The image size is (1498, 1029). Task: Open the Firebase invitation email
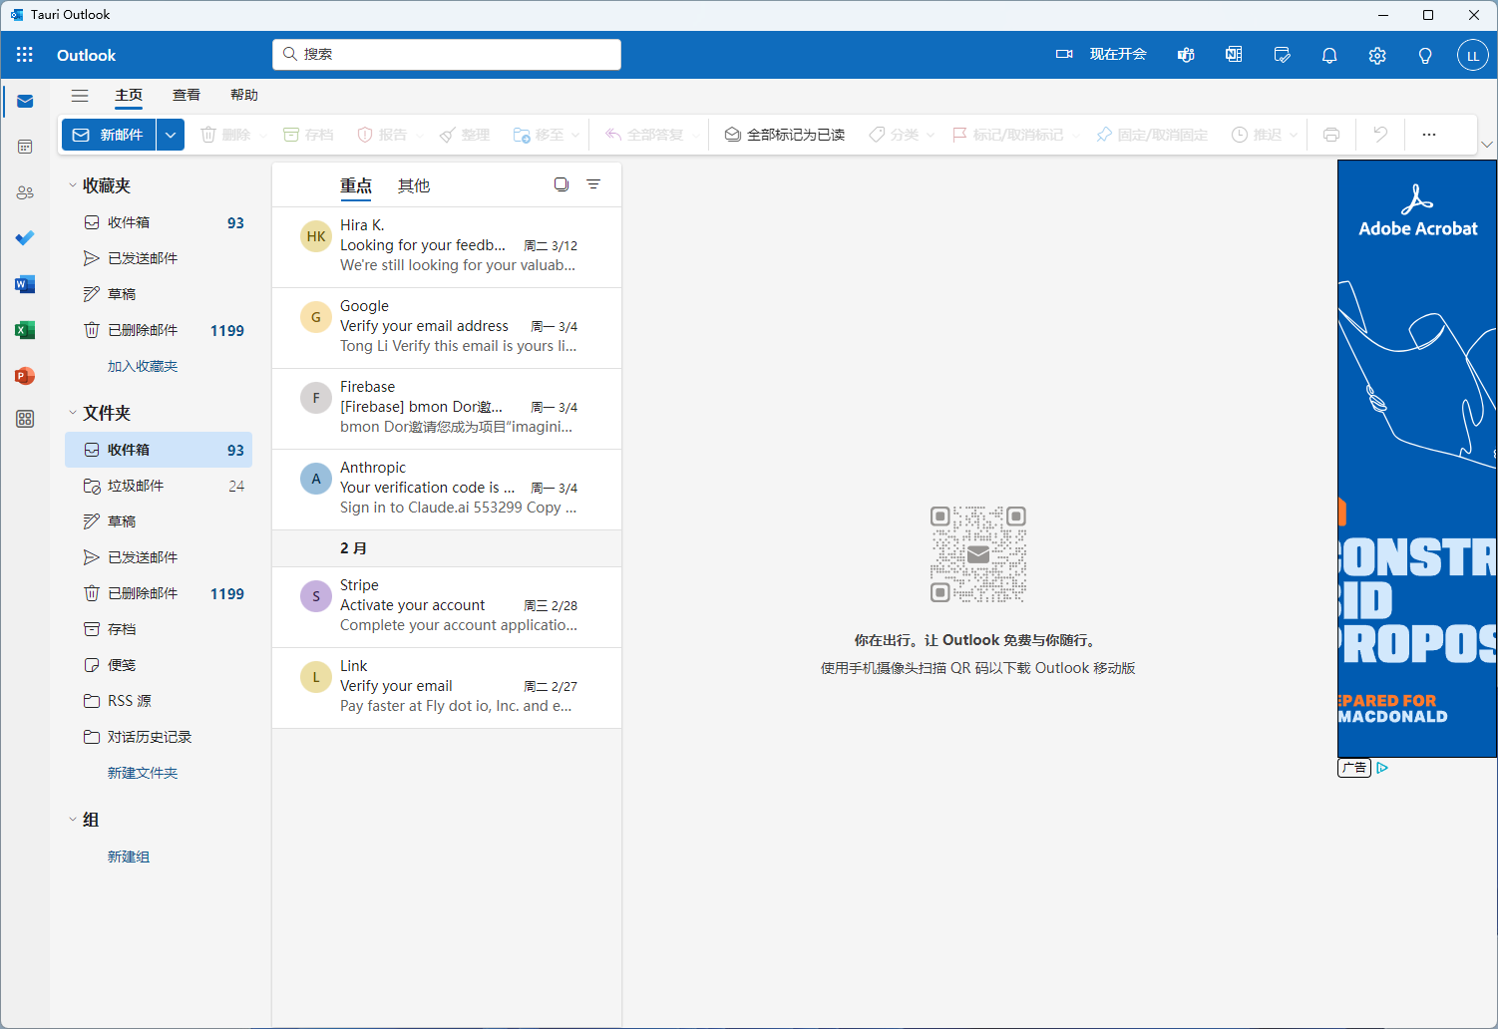(447, 409)
